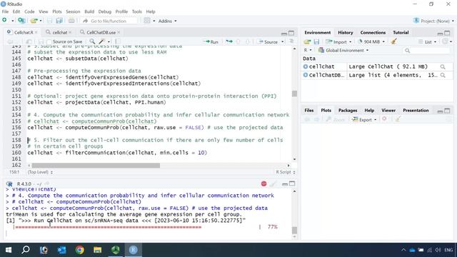Open the Session menu
The height and width of the screenshot is (257, 457).
tap(73, 11)
